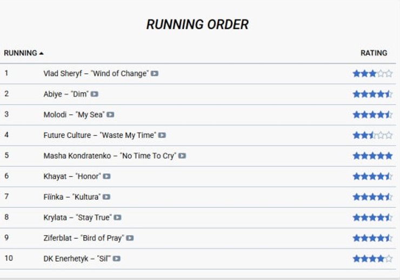This screenshot has height=280, width=400.
Task: Click video icon for Krylata "Stay True"
Action: tap(117, 218)
